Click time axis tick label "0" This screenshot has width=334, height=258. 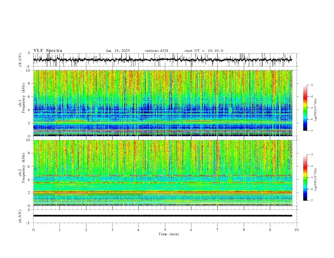click(x=33, y=230)
